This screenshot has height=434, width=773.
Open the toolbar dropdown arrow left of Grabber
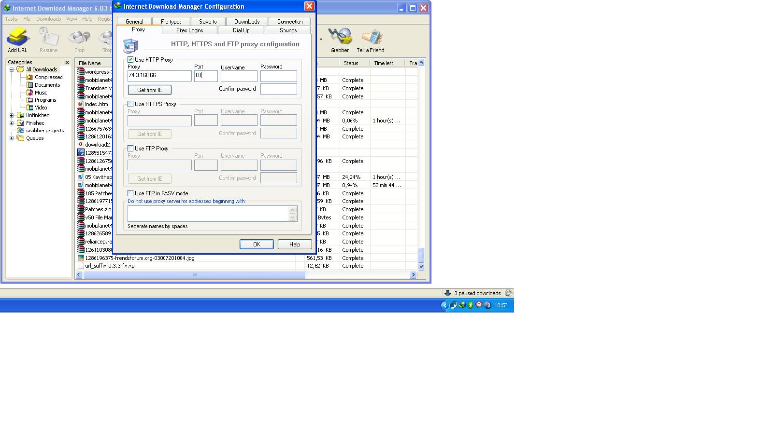tap(321, 40)
